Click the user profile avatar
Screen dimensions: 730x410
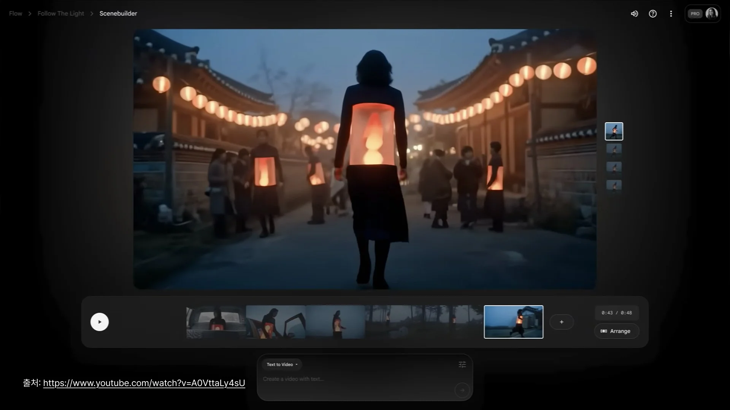pos(711,14)
